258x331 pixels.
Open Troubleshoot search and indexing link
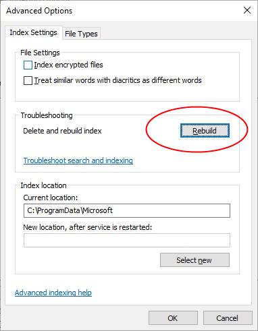(78, 160)
